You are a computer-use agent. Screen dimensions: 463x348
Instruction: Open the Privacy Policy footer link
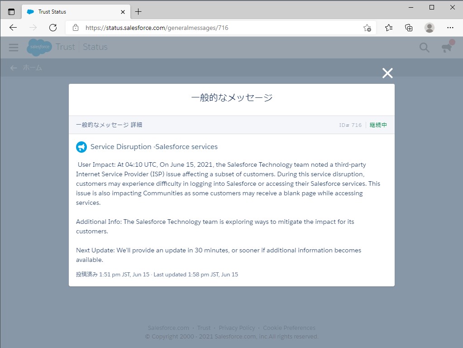237,328
